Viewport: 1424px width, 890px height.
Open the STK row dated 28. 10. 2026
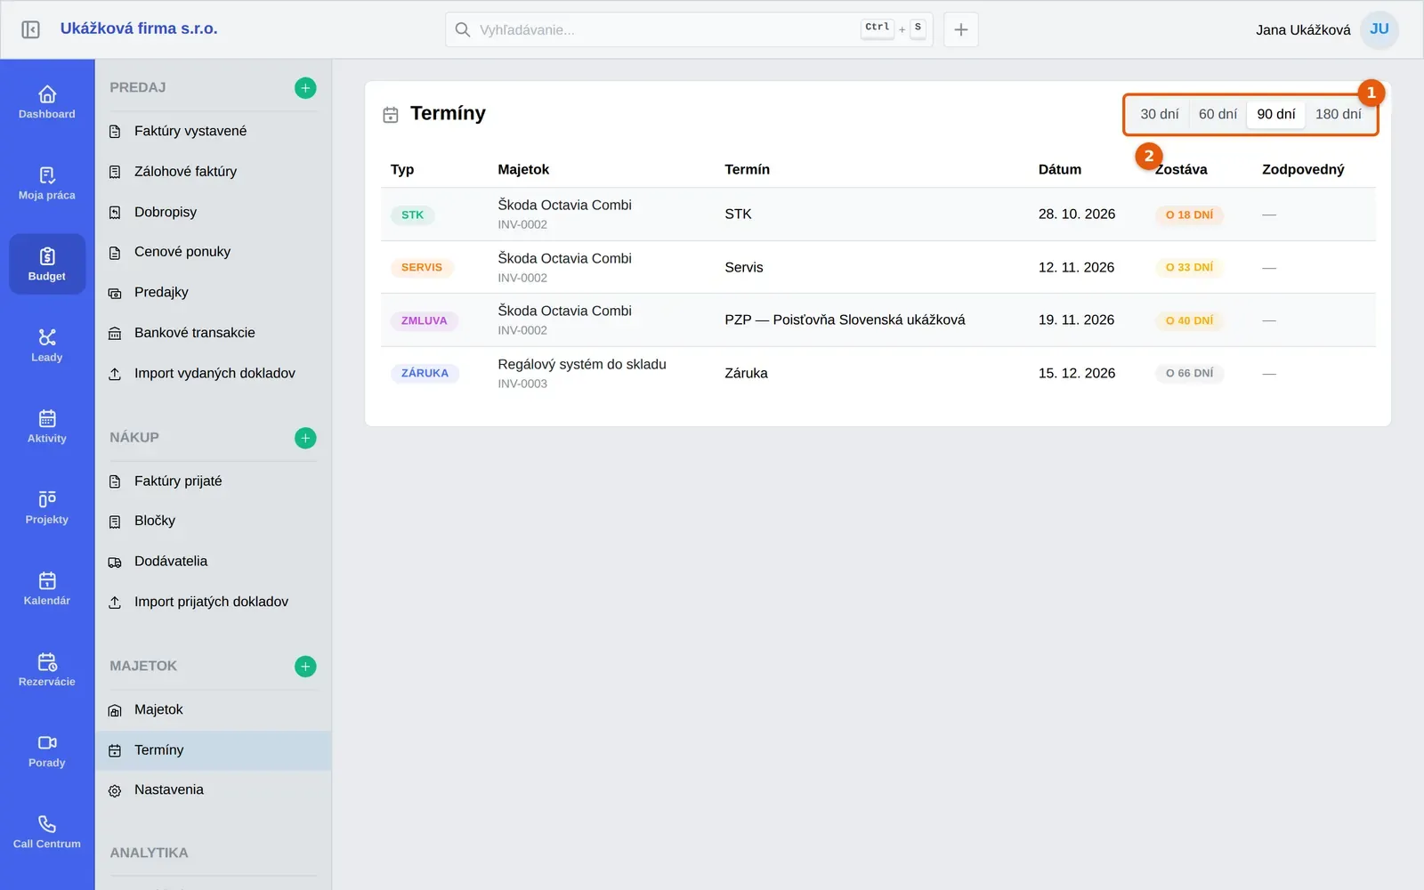click(x=878, y=214)
